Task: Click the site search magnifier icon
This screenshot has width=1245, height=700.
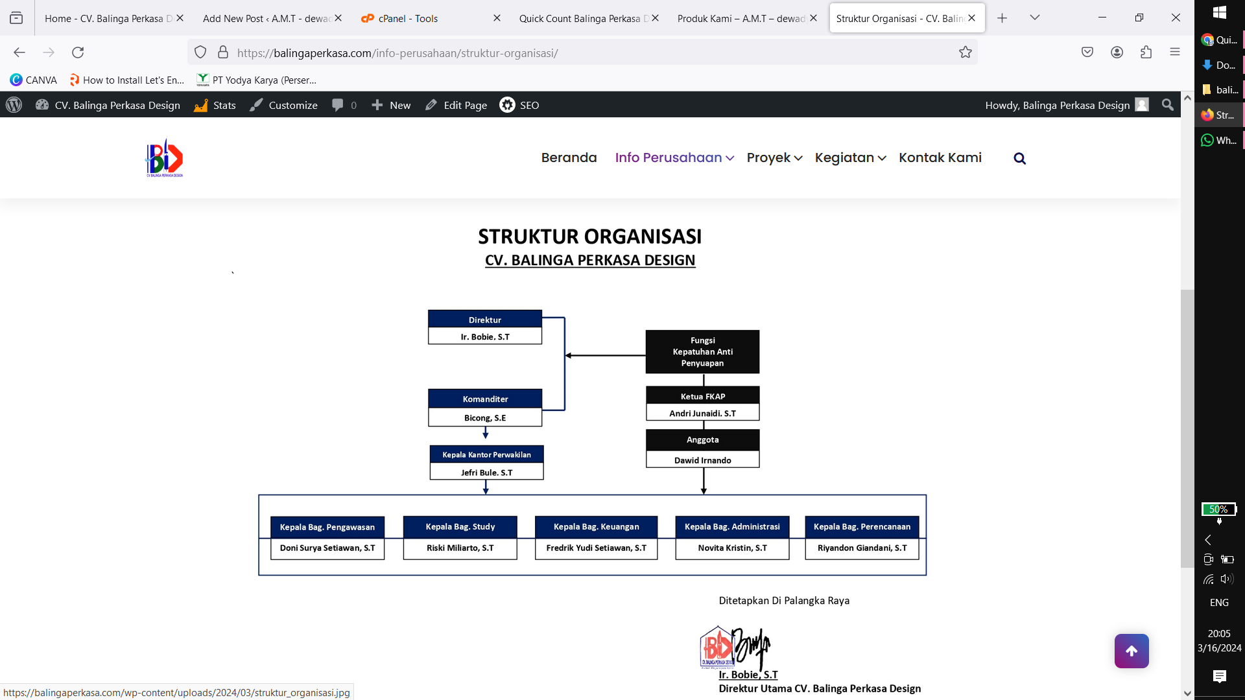Action: coord(1019,159)
